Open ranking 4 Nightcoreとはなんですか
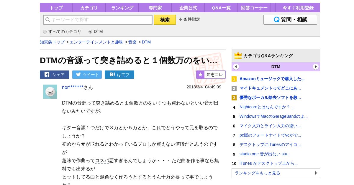Viewport: 354px width, 185px height. coord(267,107)
